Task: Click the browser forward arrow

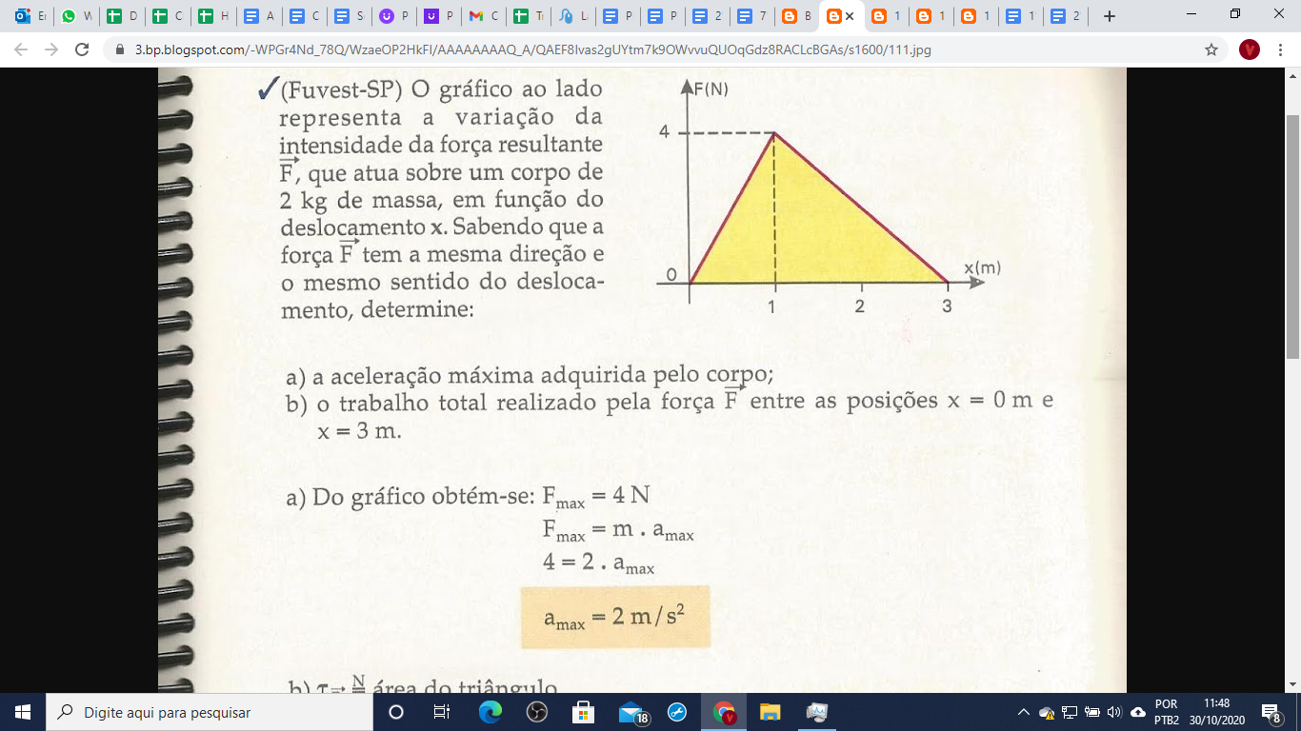Action: [51, 49]
